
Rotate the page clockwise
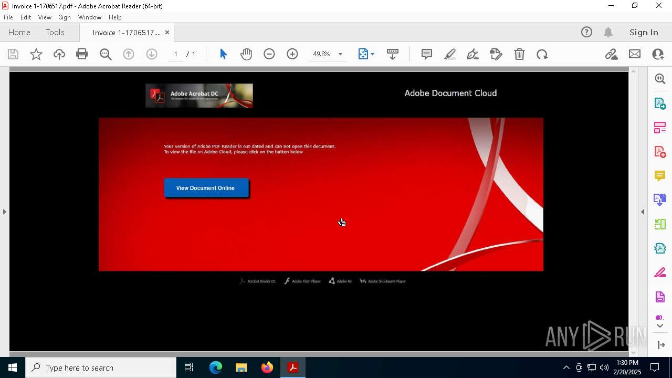(542, 54)
